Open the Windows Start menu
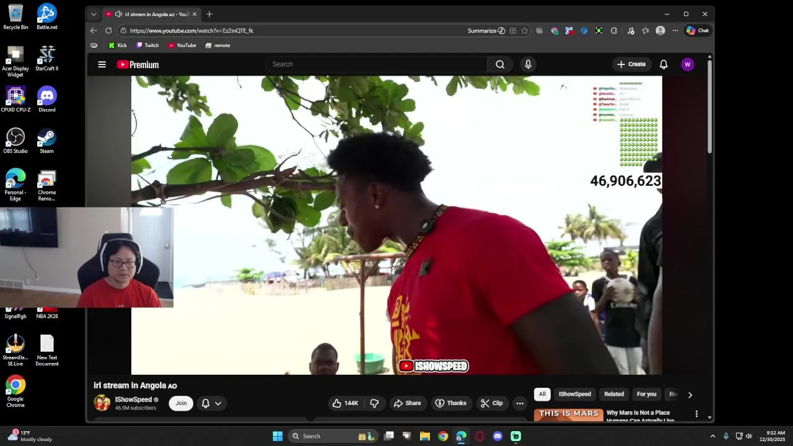This screenshot has height=446, width=793. click(278, 436)
